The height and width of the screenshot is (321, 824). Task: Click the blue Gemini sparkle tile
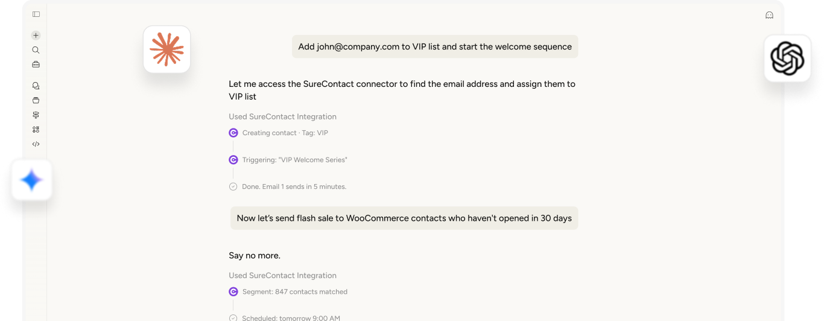(x=31, y=180)
